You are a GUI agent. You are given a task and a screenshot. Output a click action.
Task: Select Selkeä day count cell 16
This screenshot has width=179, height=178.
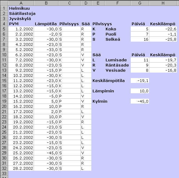click(140, 39)
